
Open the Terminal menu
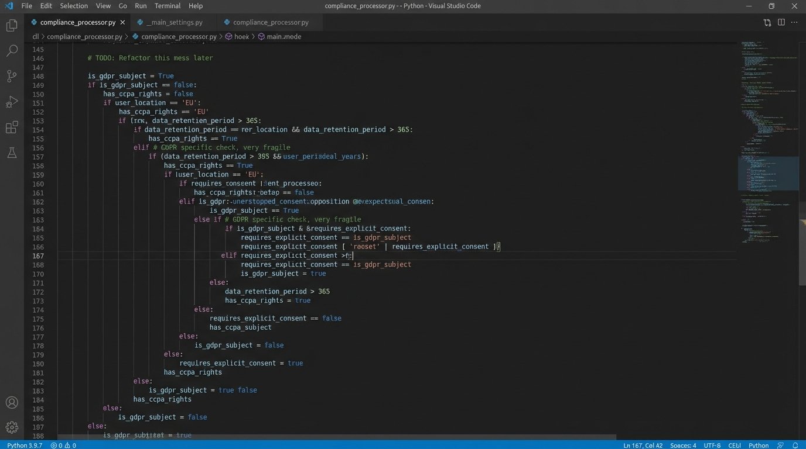pos(168,6)
